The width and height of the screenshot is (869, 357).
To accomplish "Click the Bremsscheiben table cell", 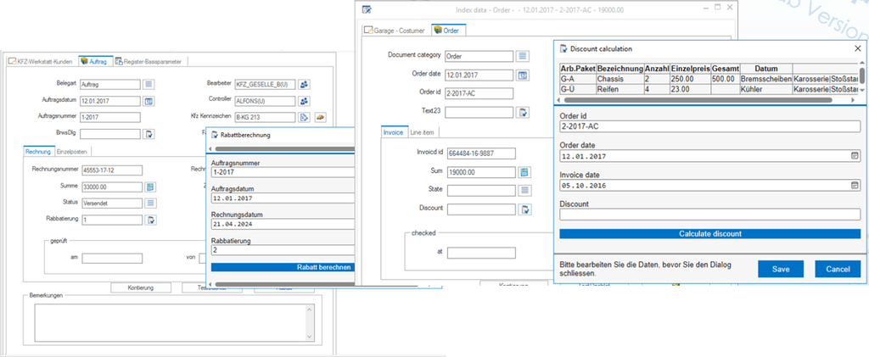I will 766,79.
